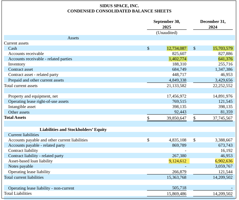
Task: Click related party payable value 869,789
Action: point(179,145)
